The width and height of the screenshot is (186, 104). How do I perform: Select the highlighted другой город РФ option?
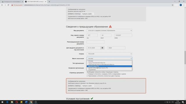coord(109,66)
